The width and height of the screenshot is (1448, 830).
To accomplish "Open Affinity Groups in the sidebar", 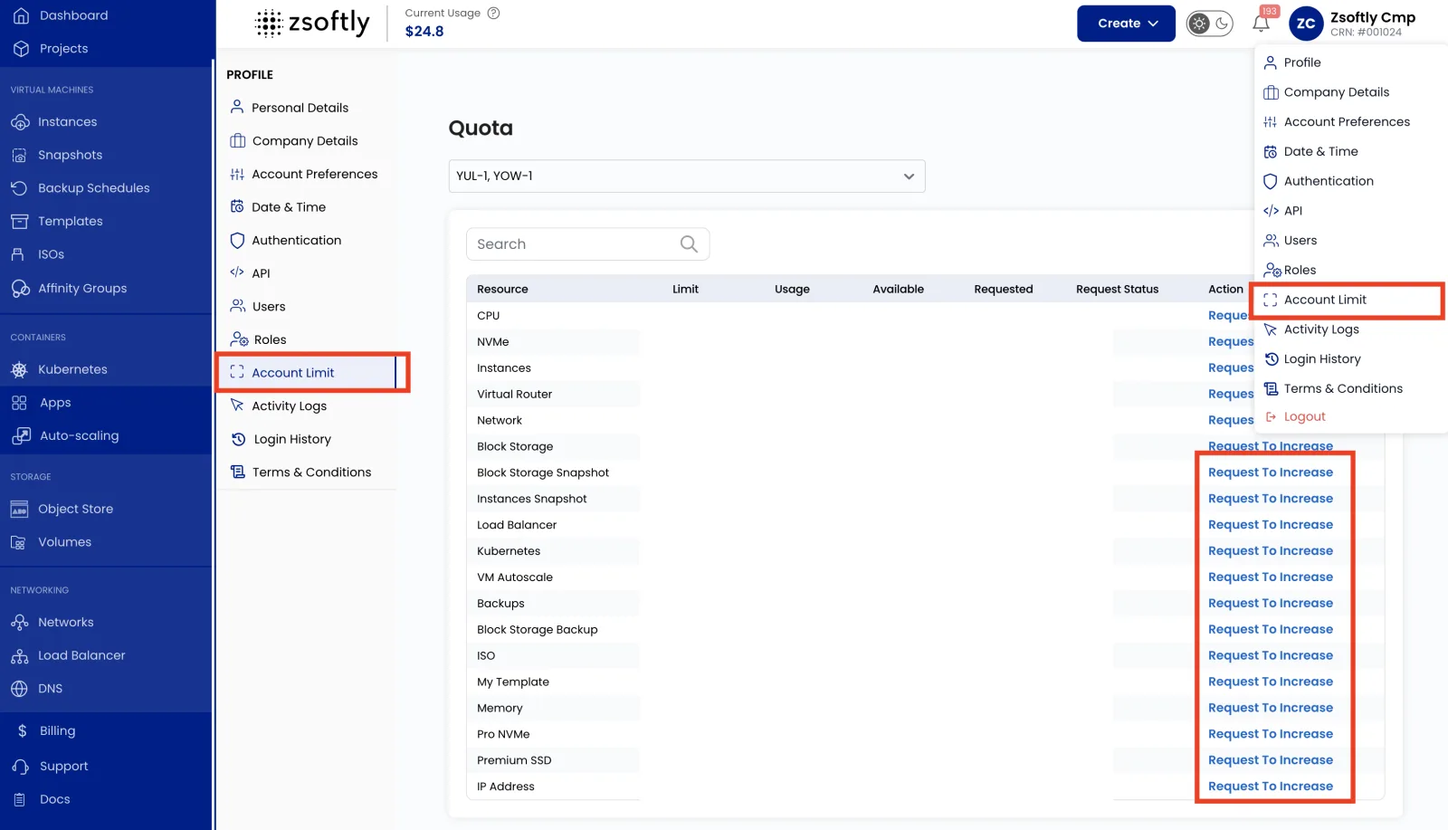I will (69, 289).
